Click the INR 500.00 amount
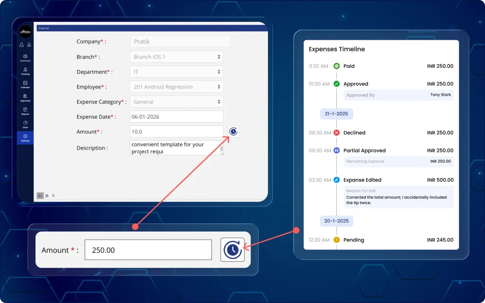 (440, 180)
